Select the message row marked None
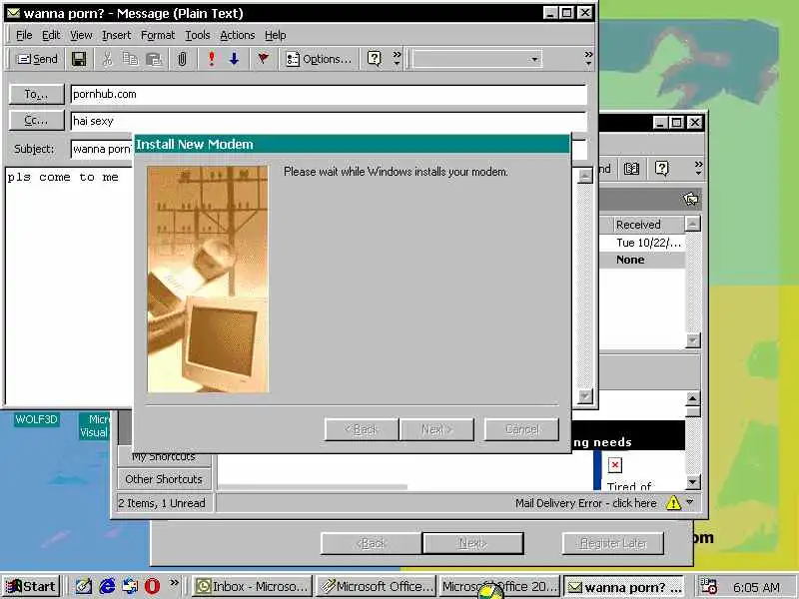799x599 pixels. tap(643, 260)
